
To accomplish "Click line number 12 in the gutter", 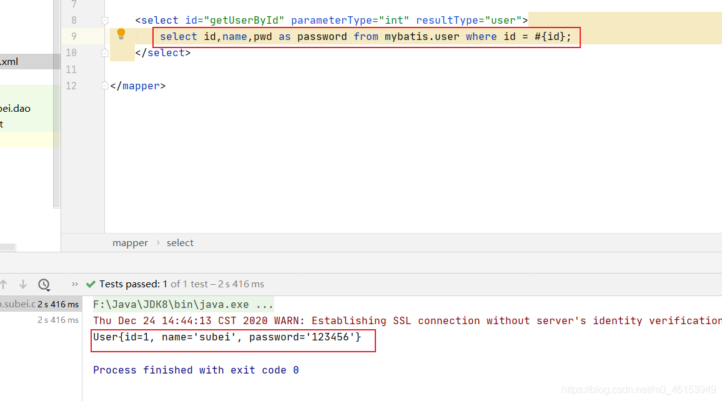I will point(71,86).
